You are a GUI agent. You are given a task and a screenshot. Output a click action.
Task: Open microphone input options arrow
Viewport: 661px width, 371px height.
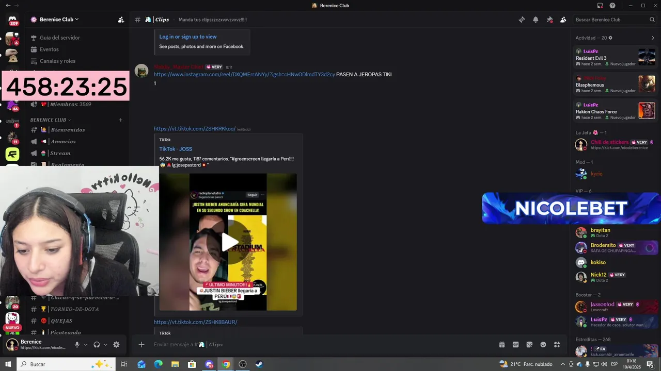pos(86,345)
